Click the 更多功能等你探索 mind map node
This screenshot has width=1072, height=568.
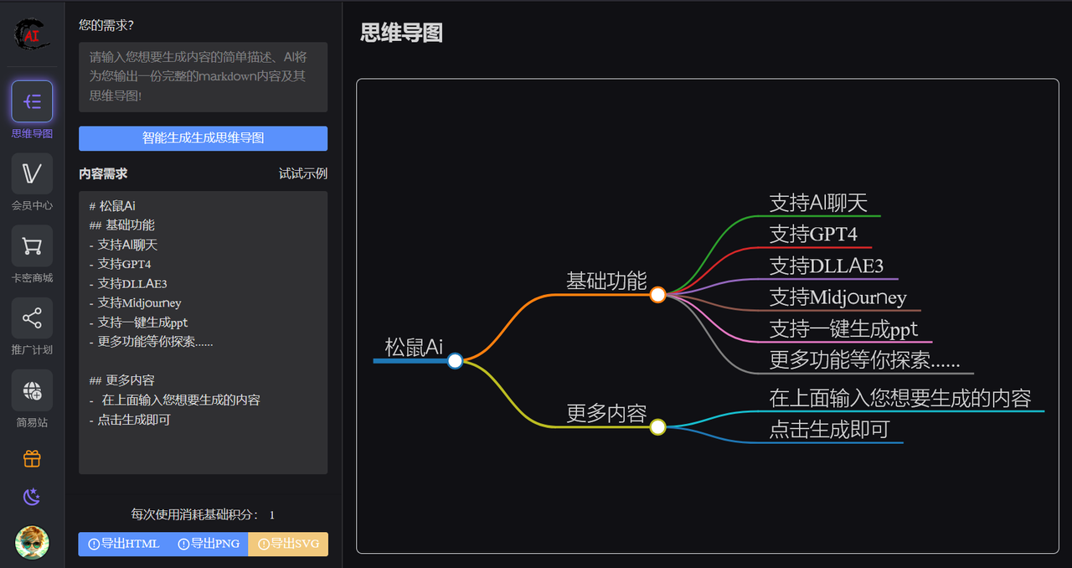pyautogui.click(x=865, y=359)
